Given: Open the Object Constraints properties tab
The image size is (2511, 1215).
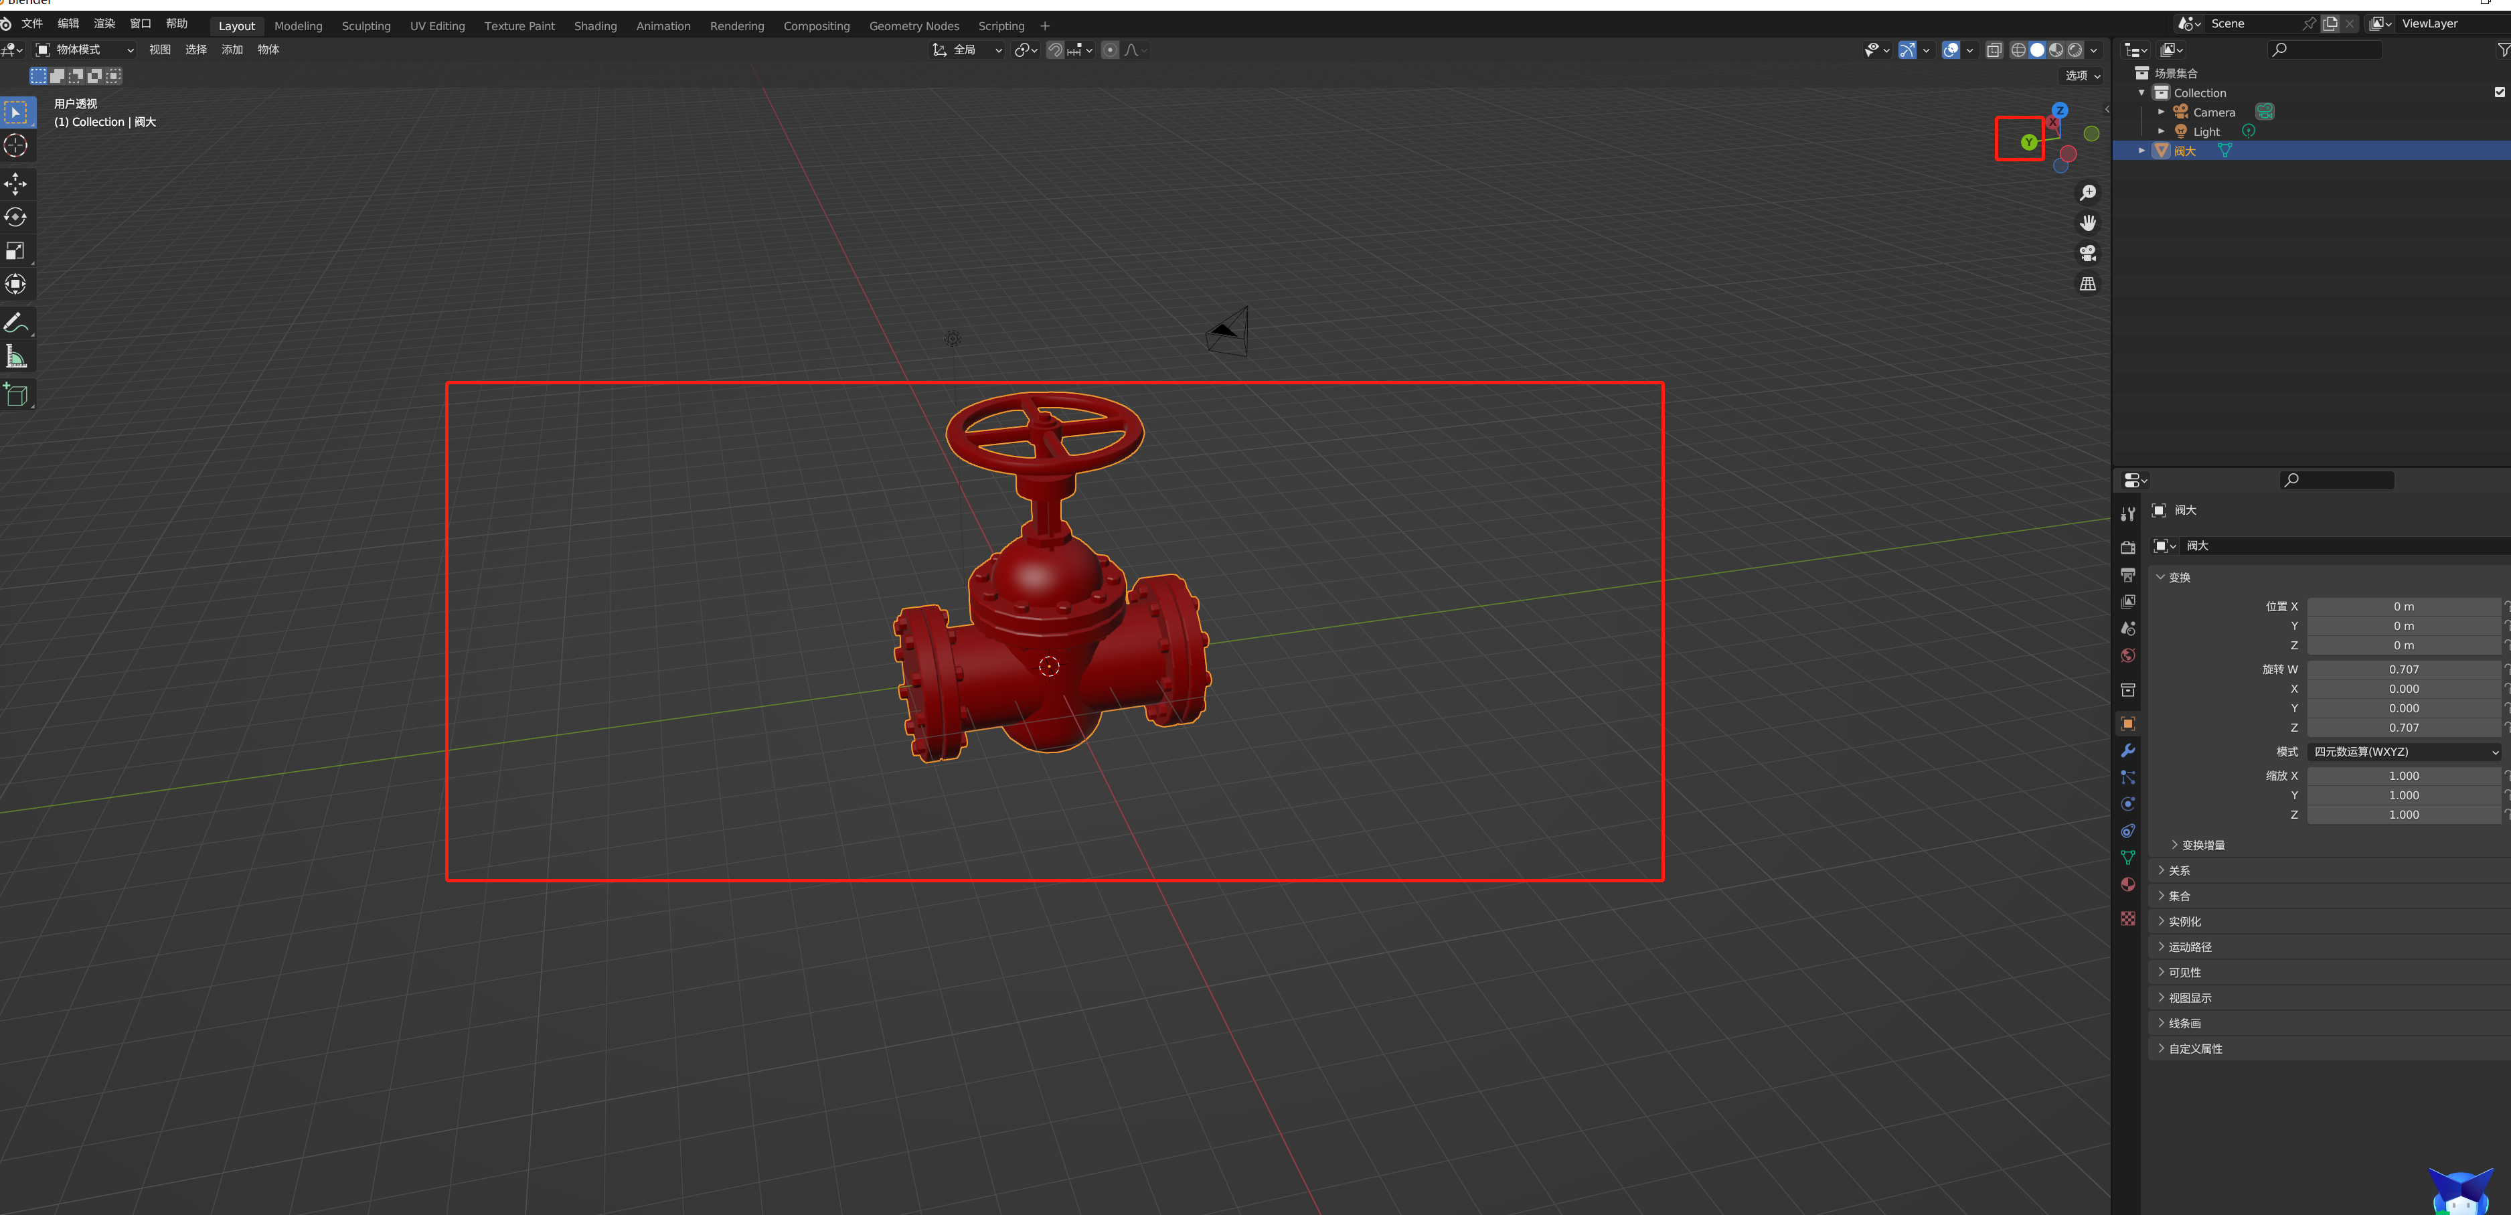Looking at the screenshot, I should pos(2128,831).
